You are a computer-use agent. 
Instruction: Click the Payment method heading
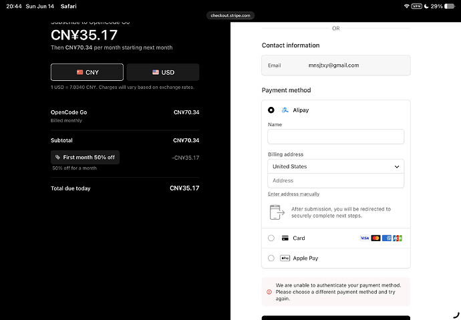click(x=286, y=90)
